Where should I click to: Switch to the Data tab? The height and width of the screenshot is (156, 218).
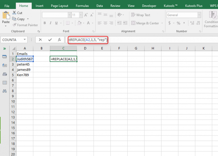pos(100,6)
